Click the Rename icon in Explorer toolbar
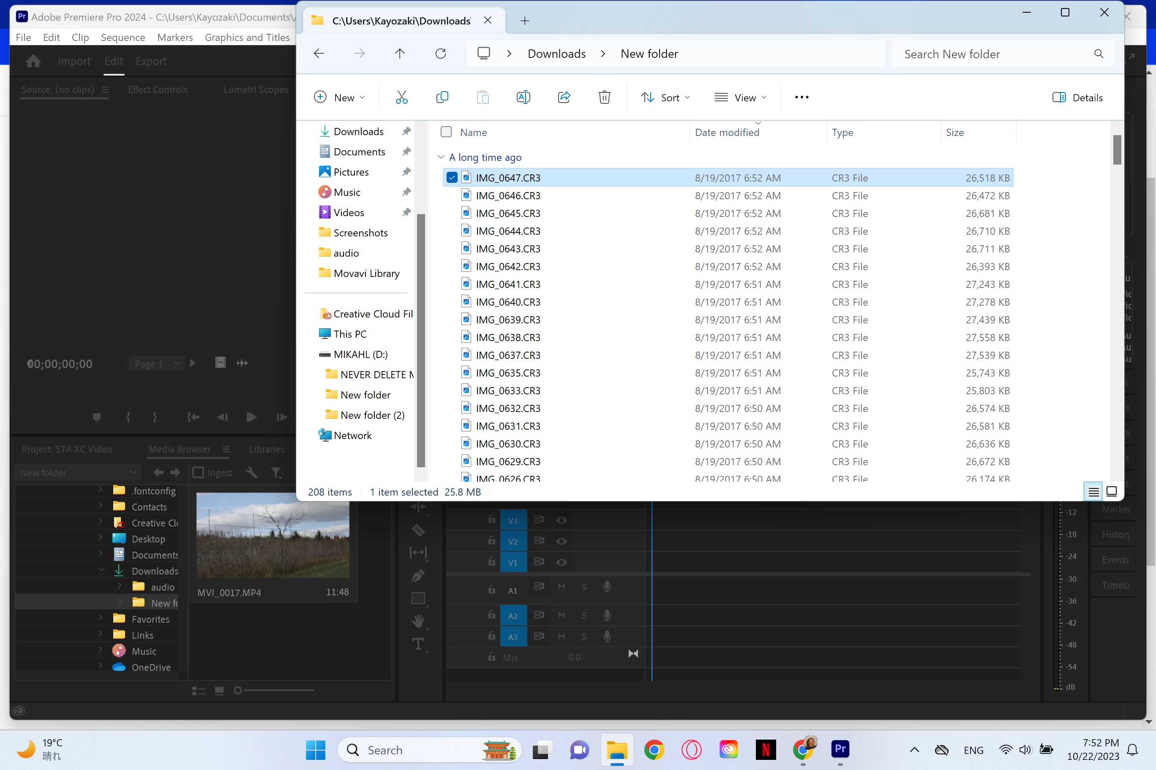 click(x=523, y=97)
